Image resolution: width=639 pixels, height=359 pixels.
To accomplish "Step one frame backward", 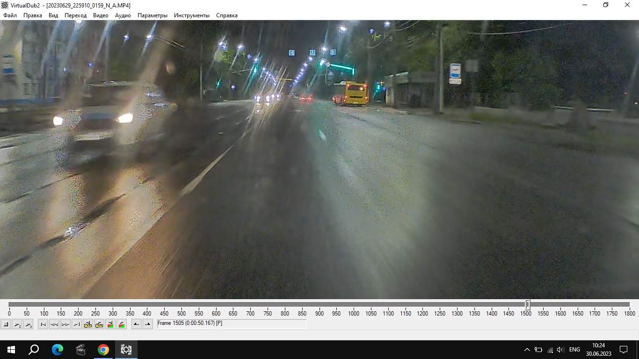I will pos(54,324).
